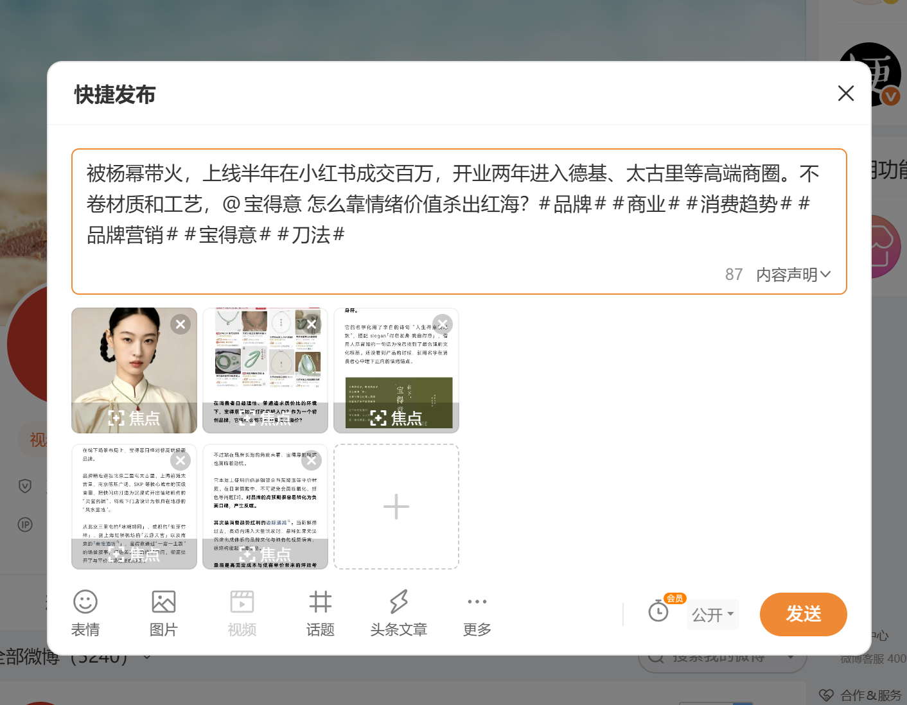Open the 头条文章 article editor
907x705 pixels.
click(x=399, y=613)
